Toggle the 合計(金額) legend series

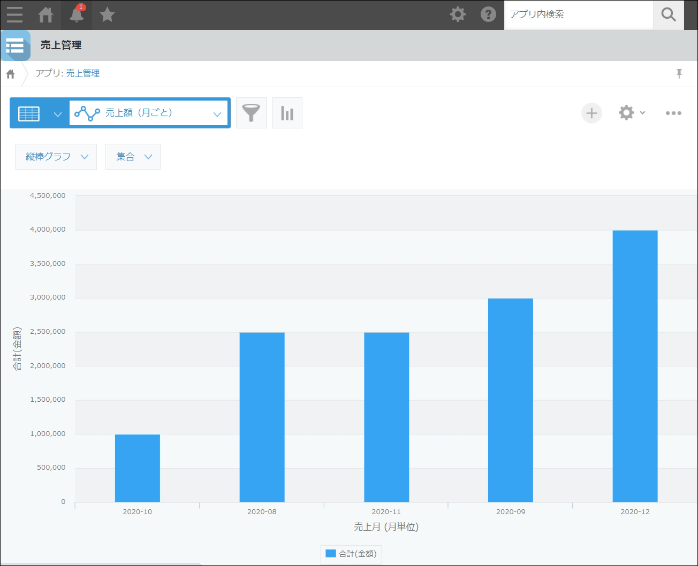coord(351,554)
